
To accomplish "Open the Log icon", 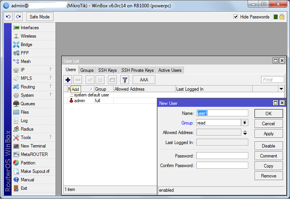I will tap(16, 121).
